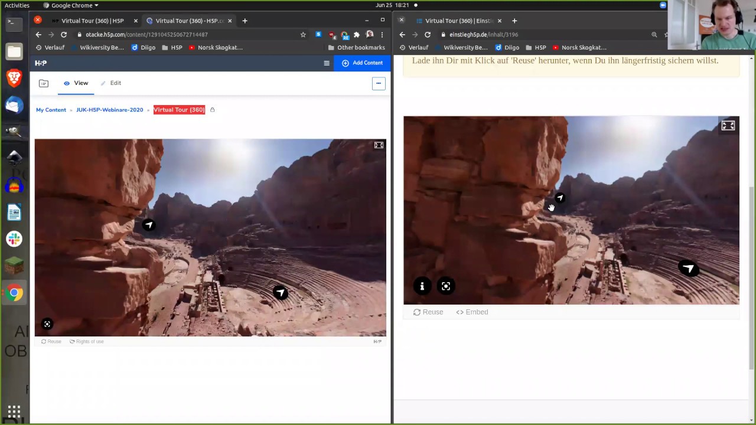Switch to the View tab

pos(76,83)
